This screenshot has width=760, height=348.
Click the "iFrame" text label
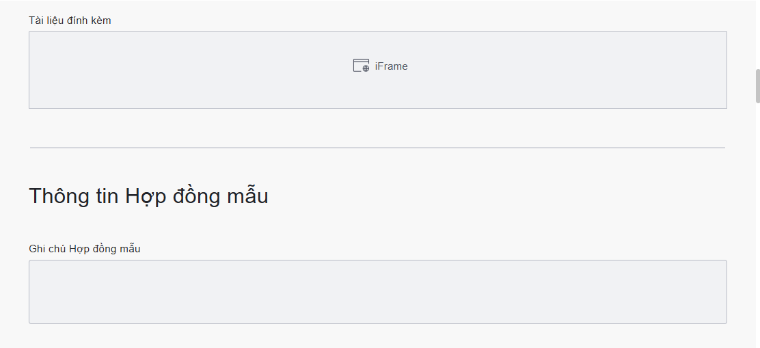[x=392, y=66]
